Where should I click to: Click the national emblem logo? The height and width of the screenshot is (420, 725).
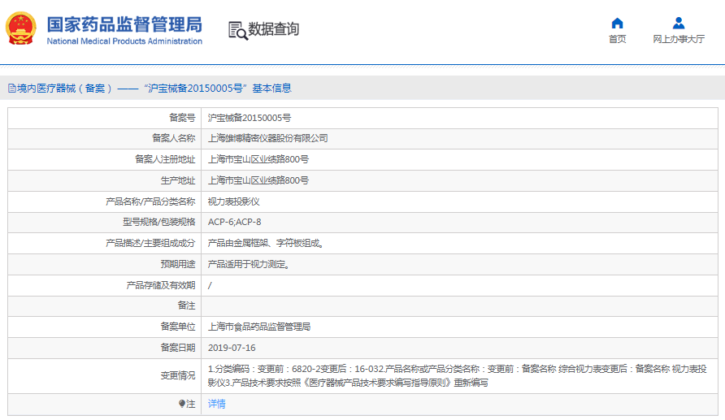tap(21, 29)
